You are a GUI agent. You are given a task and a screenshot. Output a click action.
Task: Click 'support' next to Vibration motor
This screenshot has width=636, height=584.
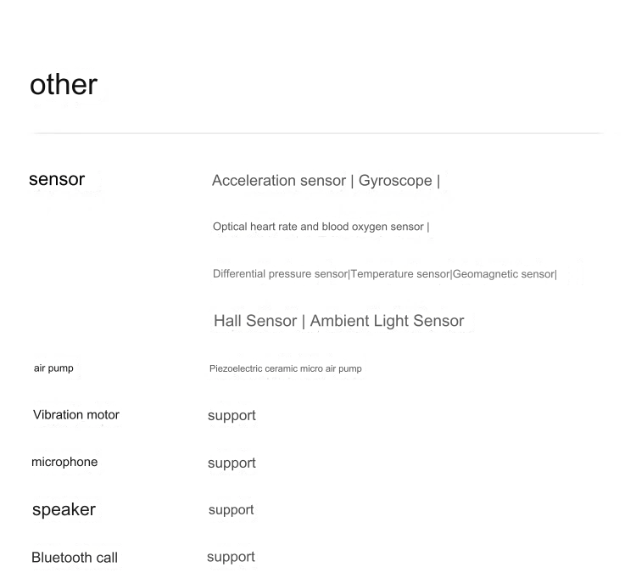(x=232, y=416)
